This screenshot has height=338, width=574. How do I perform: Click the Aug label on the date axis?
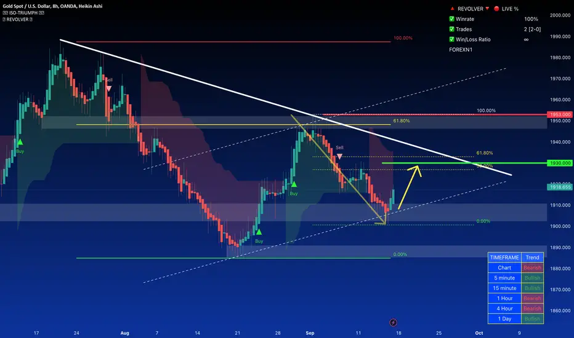(125, 333)
